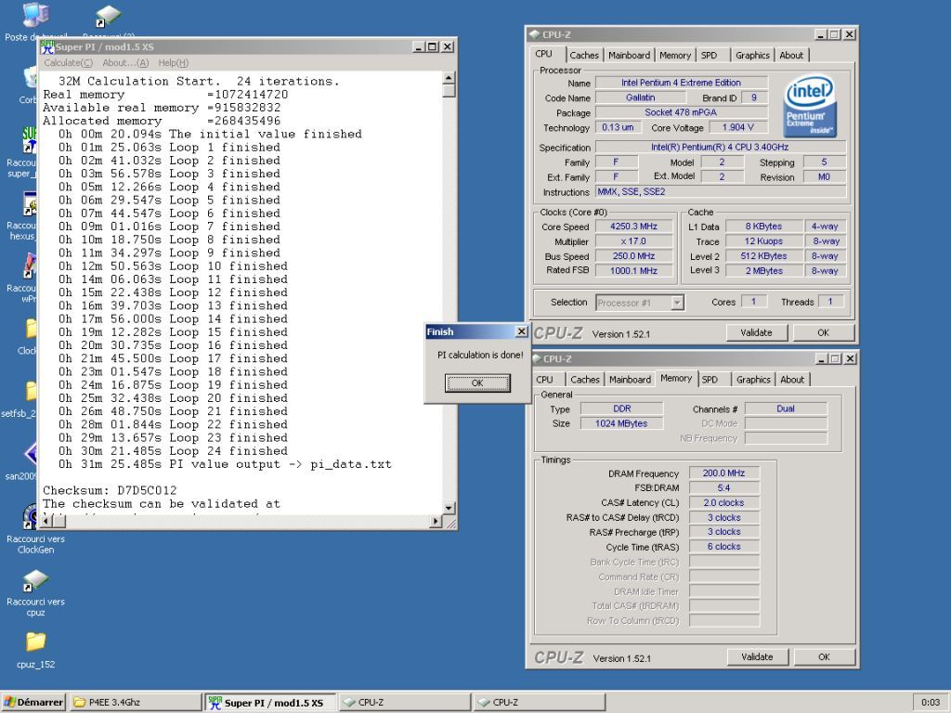951x713 pixels.
Task: Select SPD tab in upper CPU-Z
Action: click(709, 55)
